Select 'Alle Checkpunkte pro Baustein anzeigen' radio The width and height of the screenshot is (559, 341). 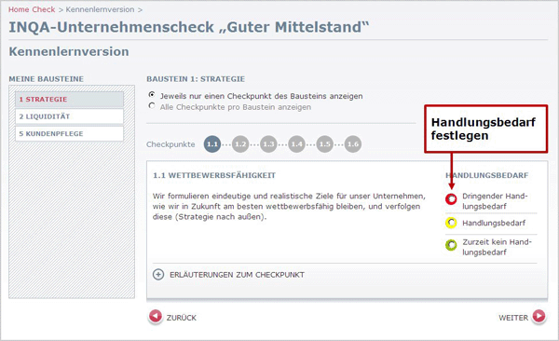click(x=152, y=106)
